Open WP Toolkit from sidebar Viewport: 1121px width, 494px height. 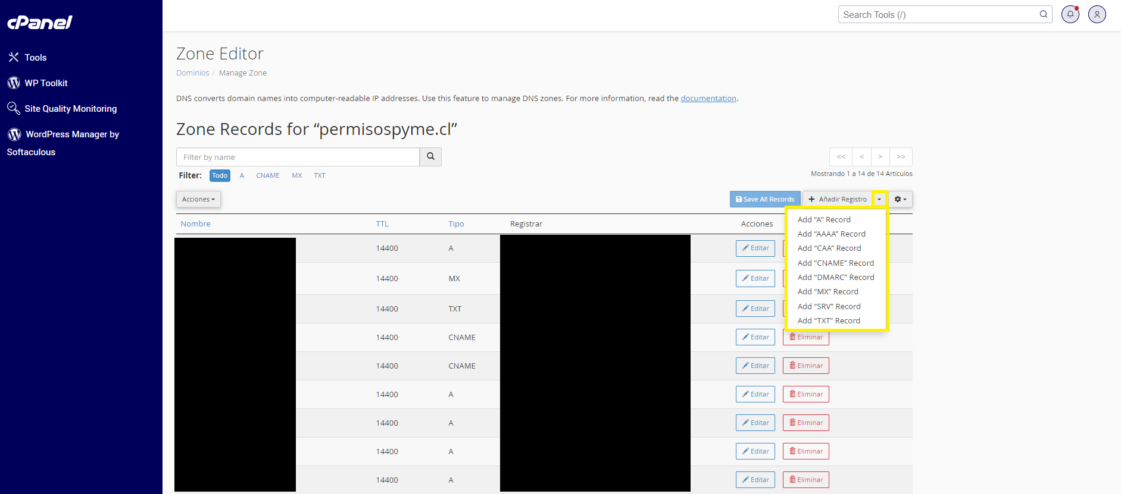coord(46,83)
